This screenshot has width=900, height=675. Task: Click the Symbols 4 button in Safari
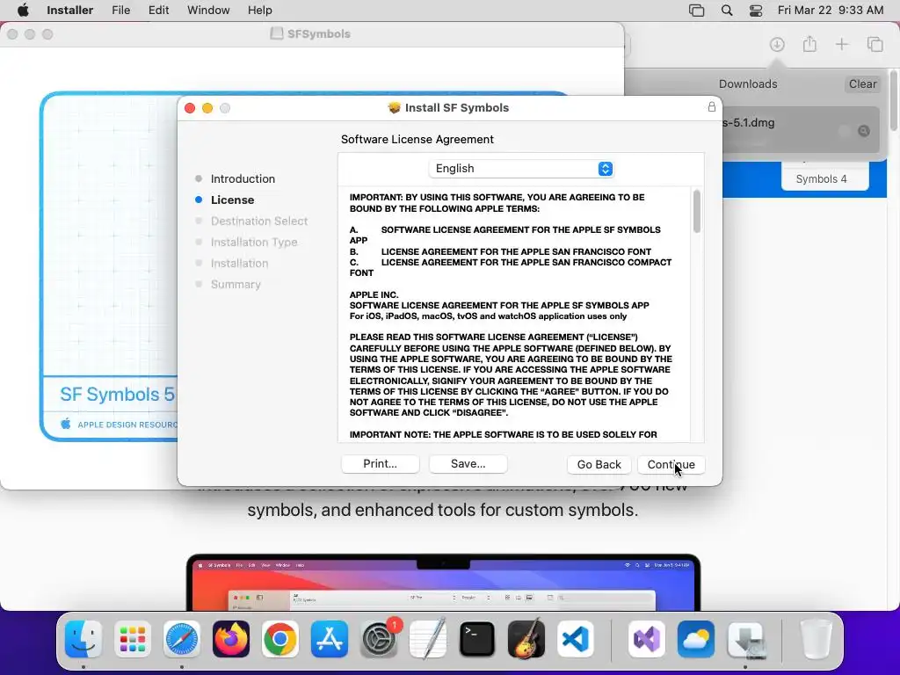[x=824, y=178]
